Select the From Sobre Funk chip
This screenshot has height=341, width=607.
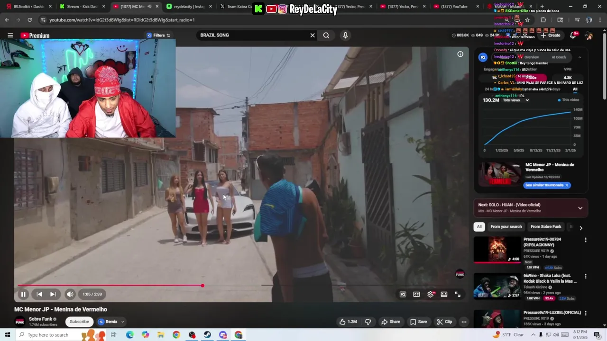(x=546, y=227)
